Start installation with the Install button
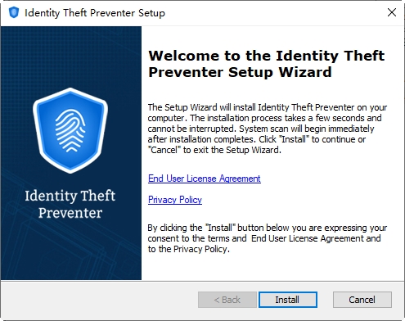This screenshot has height=321, width=405. 288,300
